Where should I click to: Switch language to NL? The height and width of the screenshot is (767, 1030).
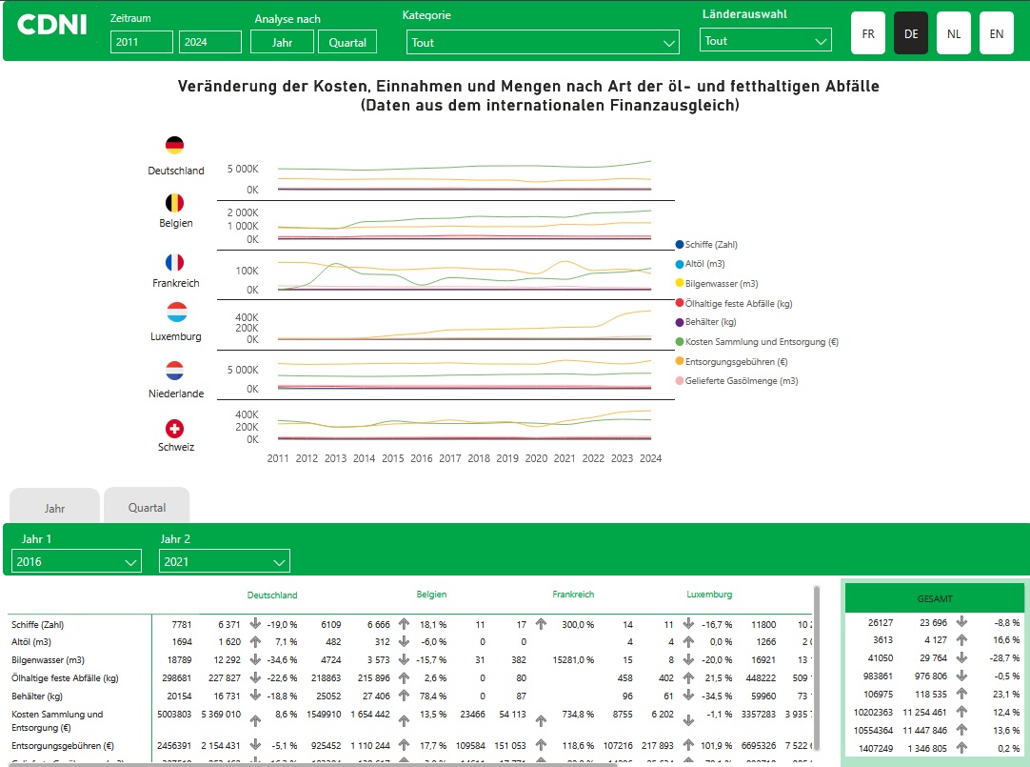coord(953,33)
